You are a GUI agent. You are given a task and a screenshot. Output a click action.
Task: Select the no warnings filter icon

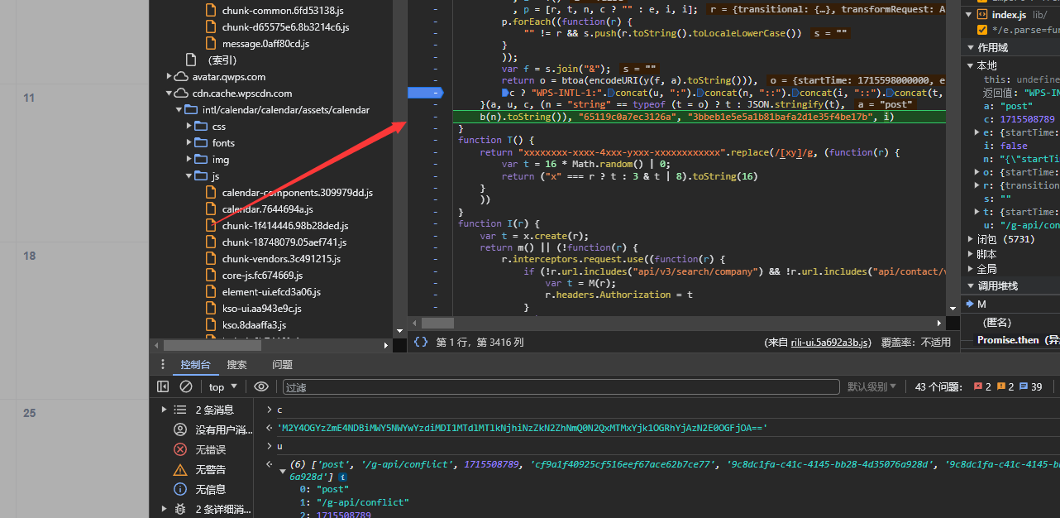179,469
